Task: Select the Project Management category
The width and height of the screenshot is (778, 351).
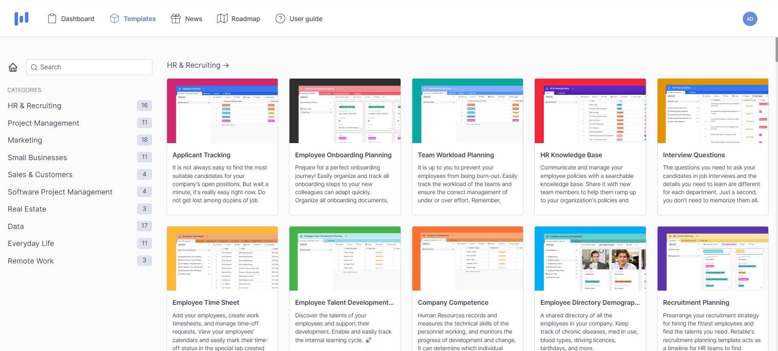Action: tap(43, 123)
